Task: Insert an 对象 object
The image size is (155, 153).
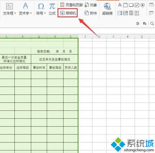Action: click(91, 5)
